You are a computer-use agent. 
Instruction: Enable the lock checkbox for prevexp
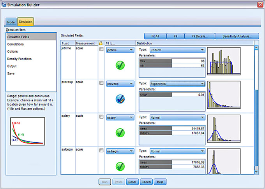101,83
